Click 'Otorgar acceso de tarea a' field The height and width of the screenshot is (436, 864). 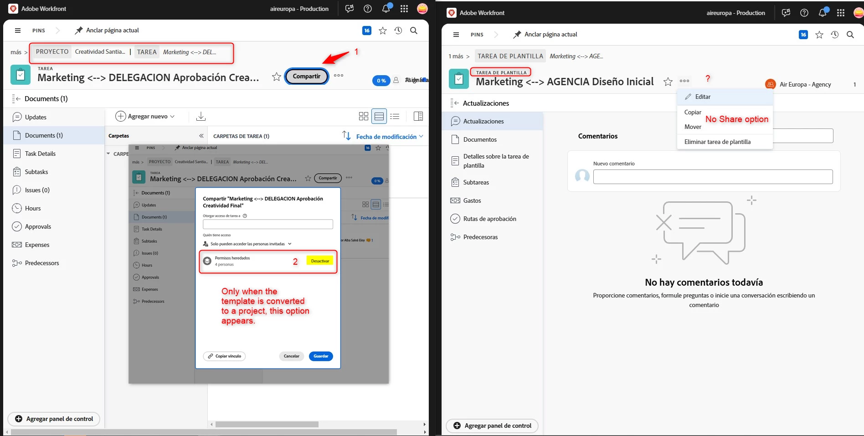click(268, 224)
